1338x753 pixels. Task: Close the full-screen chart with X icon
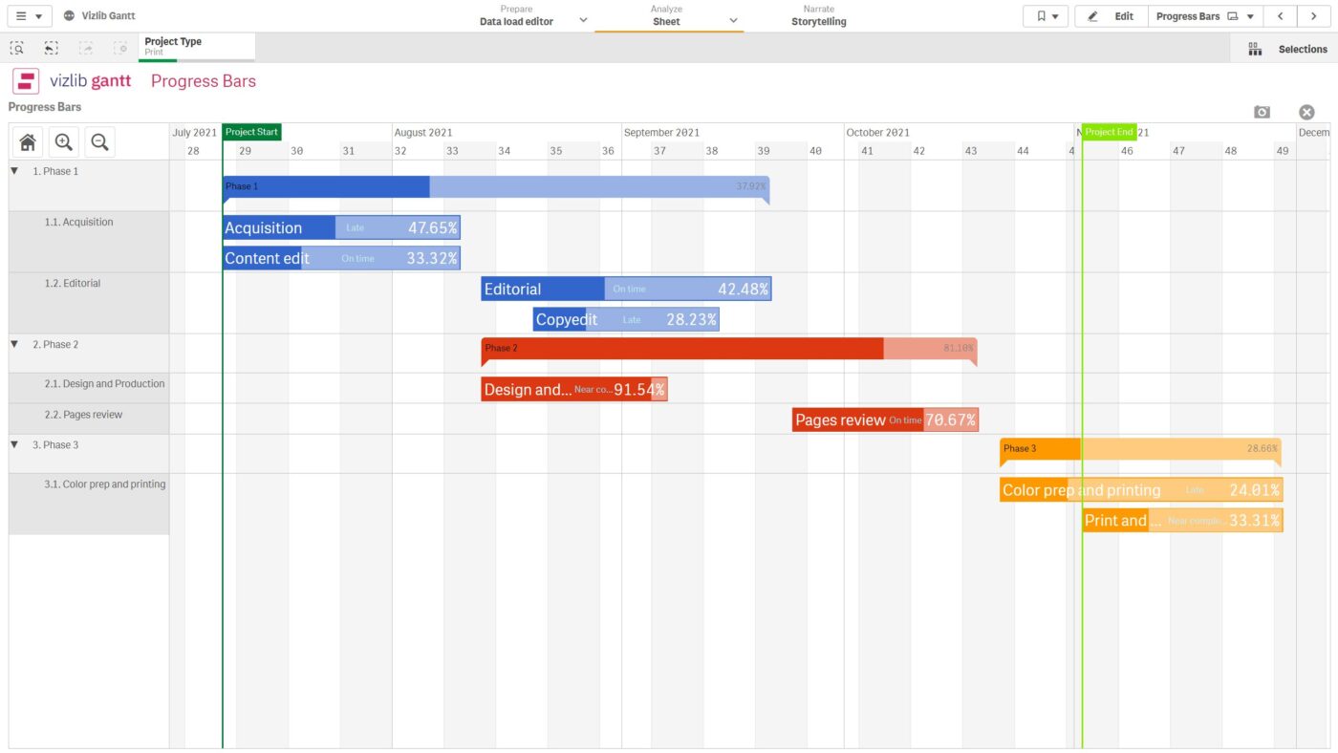click(x=1306, y=112)
